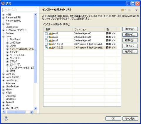This screenshot has height=124, width=141.
Task: Expand the コード・スタイル tree node
Action: pos(7,55)
